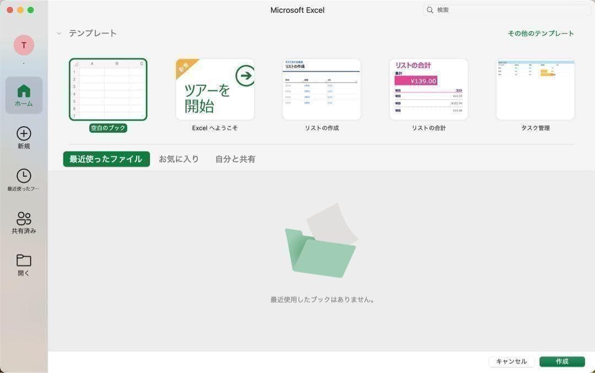Open the その他のテンプレート link
The width and height of the screenshot is (595, 373).
point(540,34)
